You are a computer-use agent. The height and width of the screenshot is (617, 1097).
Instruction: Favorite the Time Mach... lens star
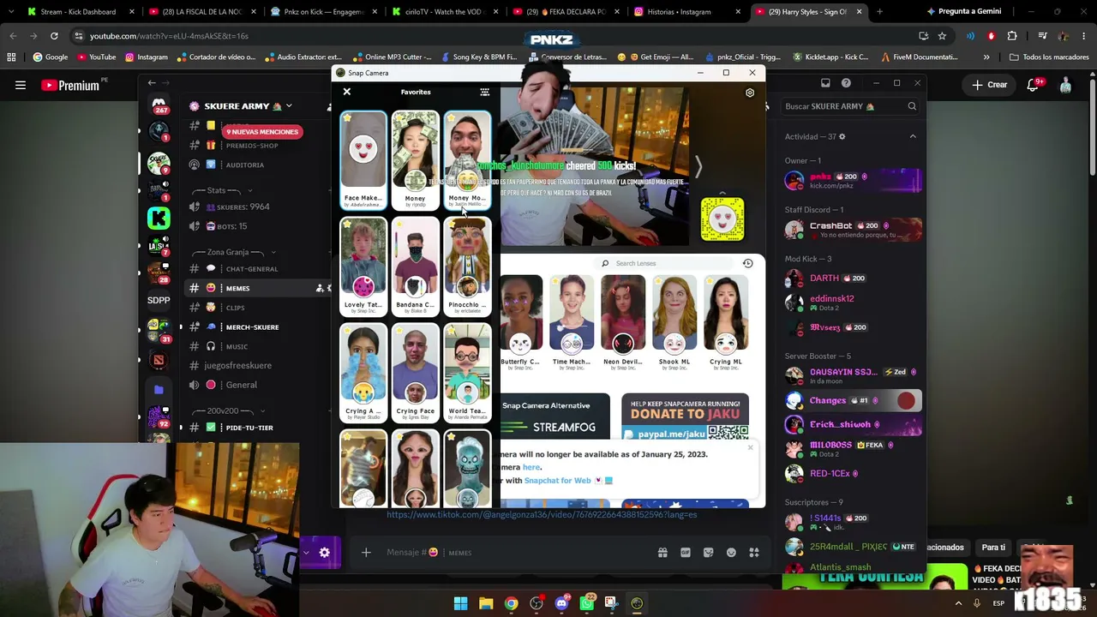click(x=556, y=281)
